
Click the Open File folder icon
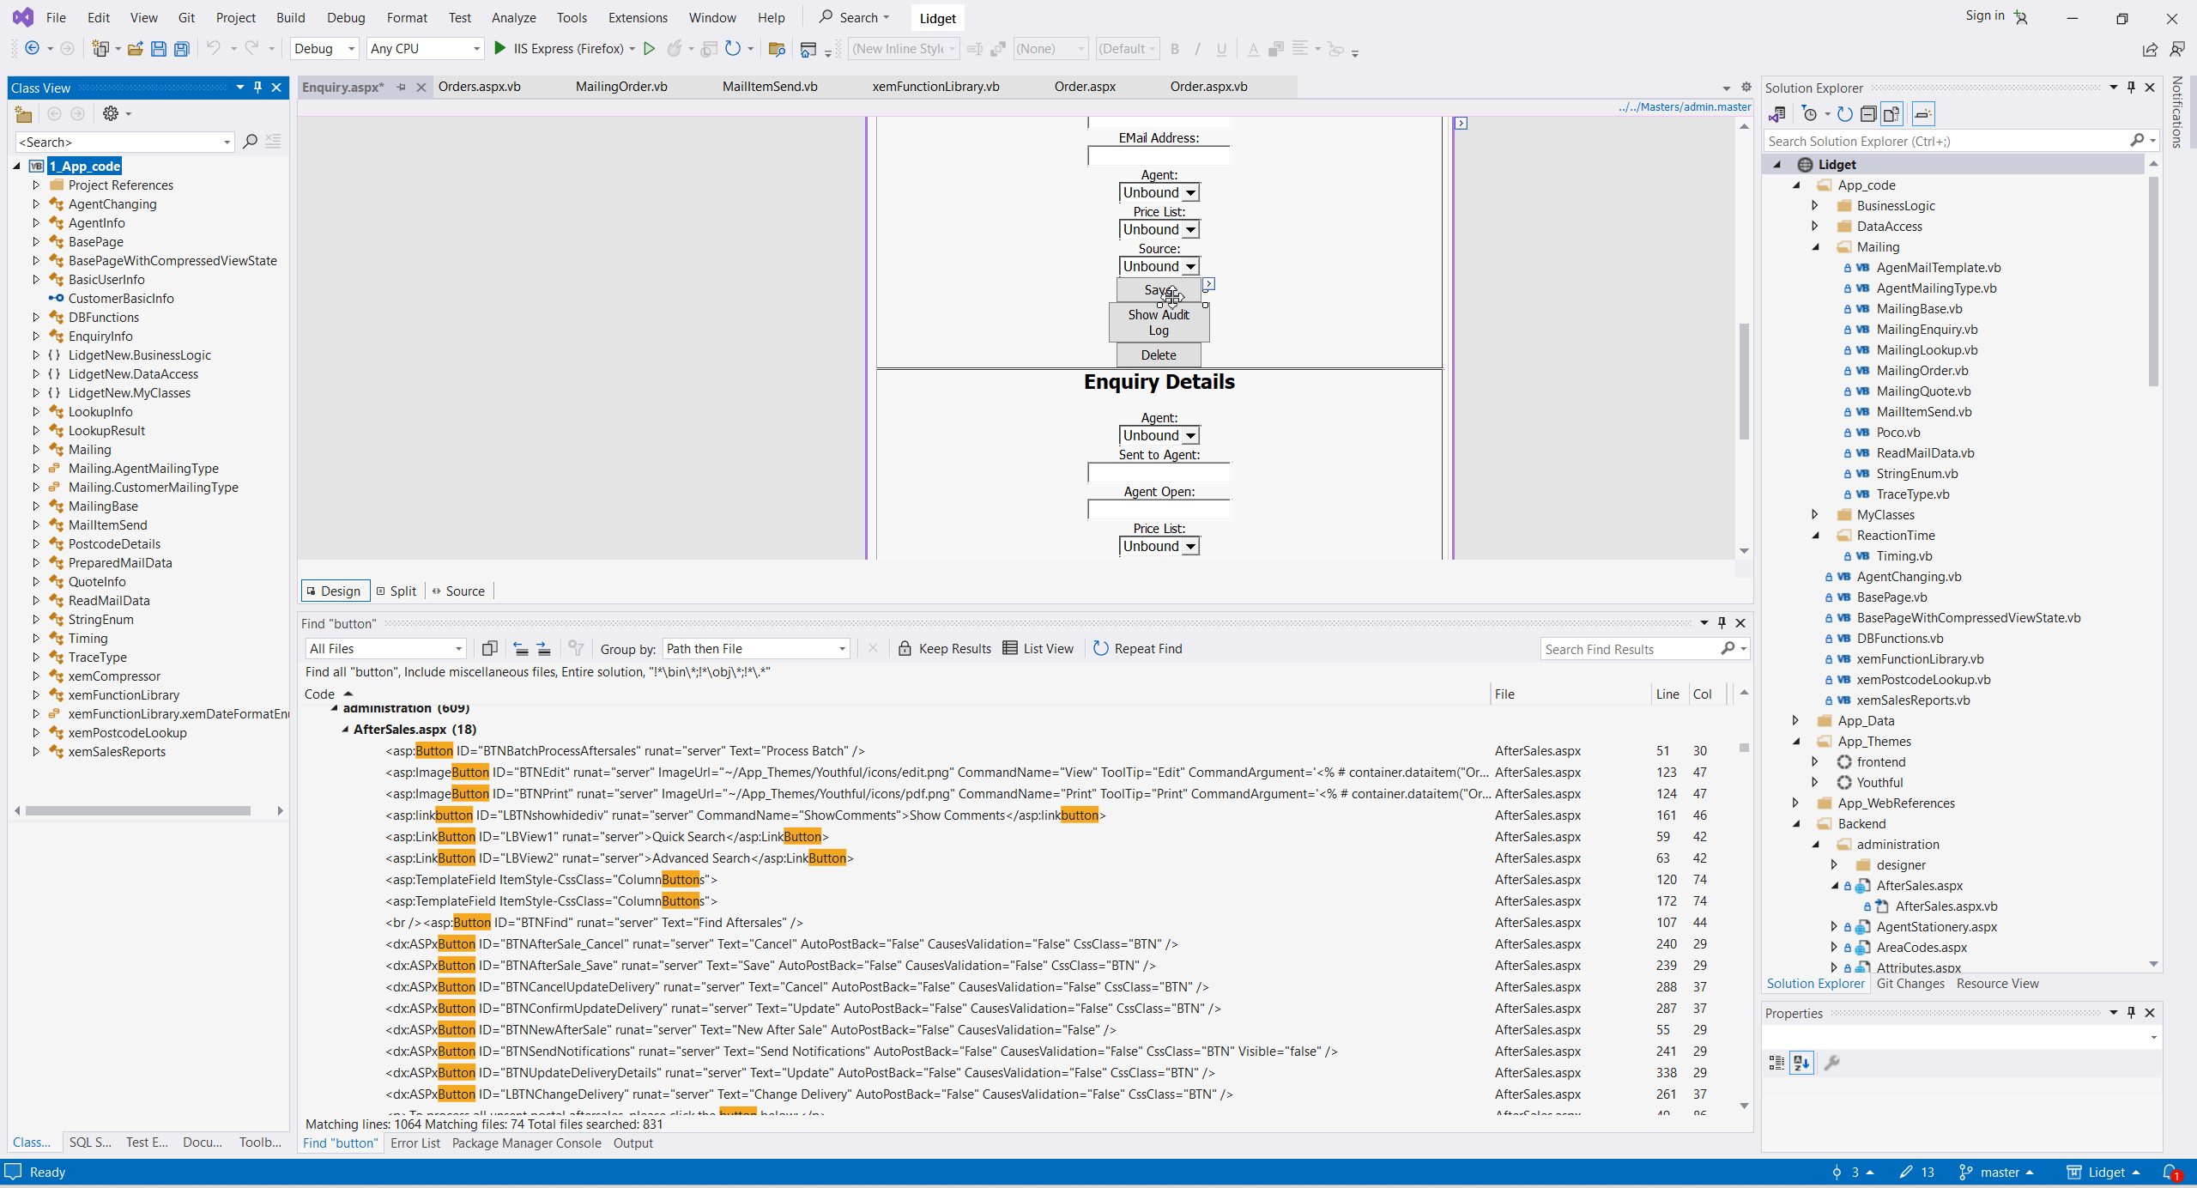(135, 49)
